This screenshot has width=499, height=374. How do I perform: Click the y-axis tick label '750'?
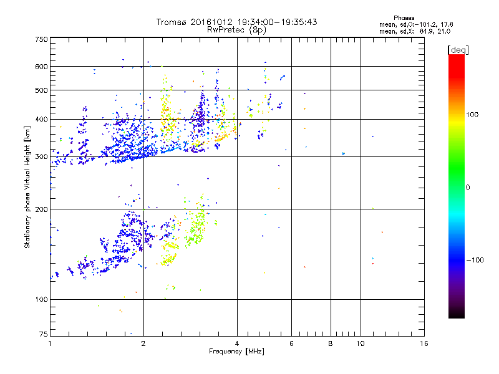pyautogui.click(x=41, y=39)
